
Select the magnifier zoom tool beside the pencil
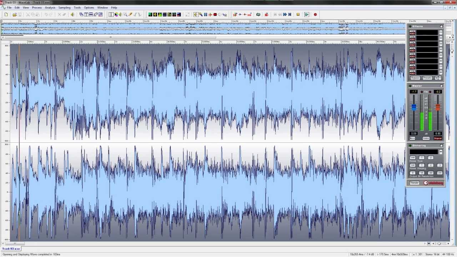125,15
